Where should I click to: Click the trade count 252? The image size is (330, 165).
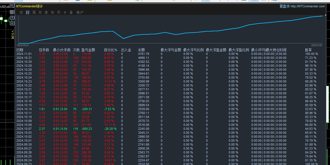click(76, 160)
